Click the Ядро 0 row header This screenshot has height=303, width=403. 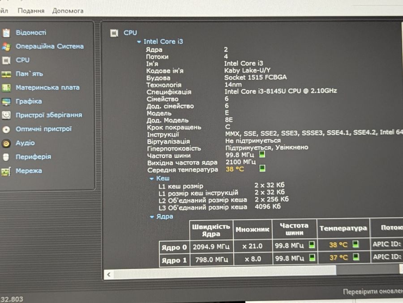[174, 247]
